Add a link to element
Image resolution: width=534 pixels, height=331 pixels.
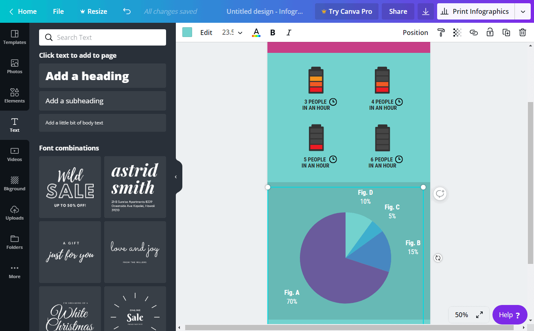click(474, 33)
